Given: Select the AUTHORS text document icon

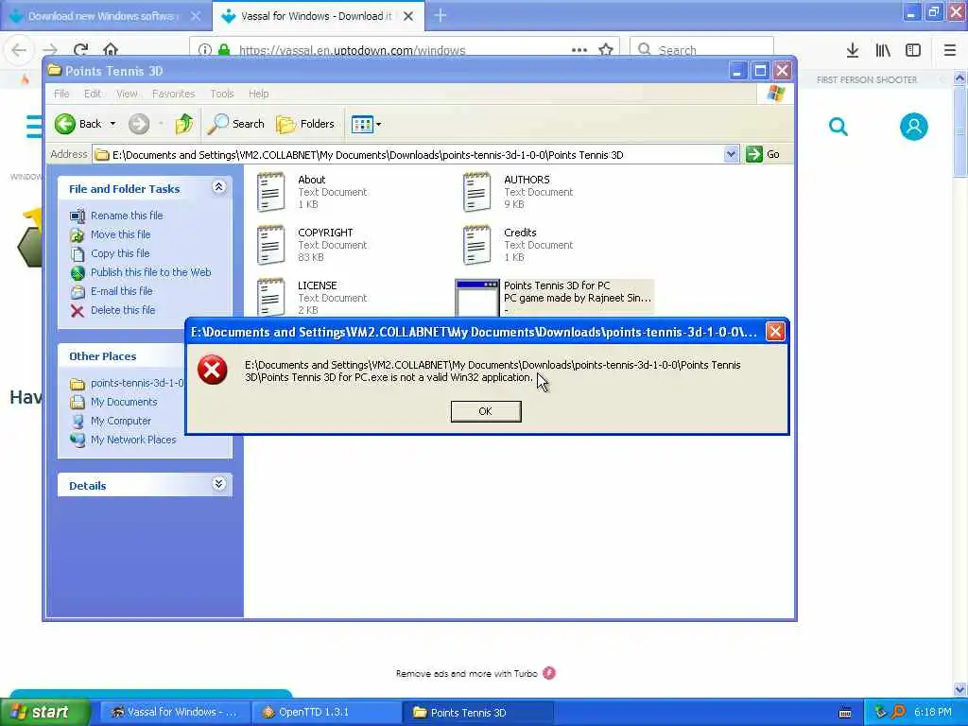Looking at the screenshot, I should coord(476,192).
